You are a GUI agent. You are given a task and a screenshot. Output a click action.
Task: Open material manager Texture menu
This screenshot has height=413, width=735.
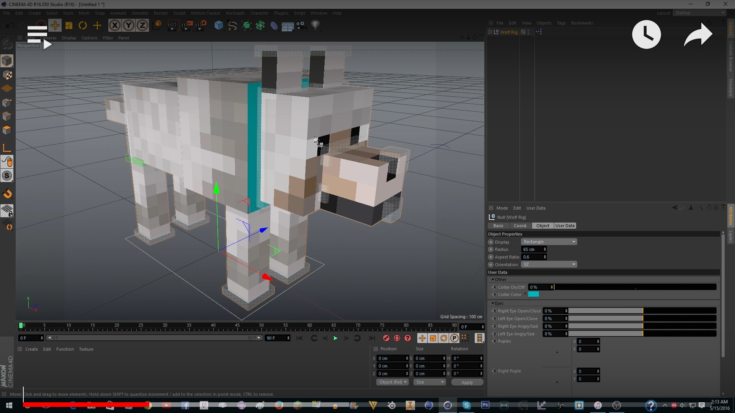(x=86, y=349)
